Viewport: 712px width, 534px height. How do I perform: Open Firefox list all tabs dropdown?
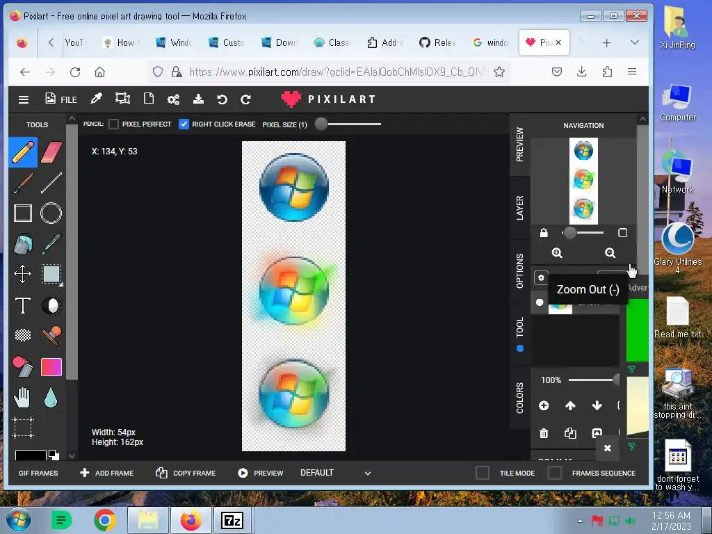point(635,42)
